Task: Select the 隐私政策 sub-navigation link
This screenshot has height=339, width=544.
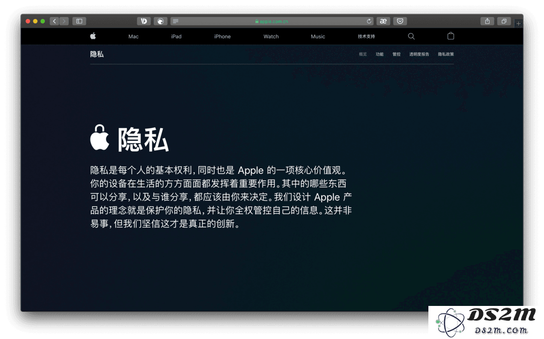Action: (446, 54)
